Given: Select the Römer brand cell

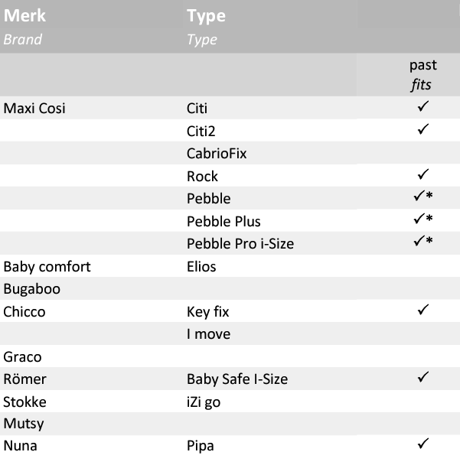Looking at the screenshot, I should tap(24, 379).
